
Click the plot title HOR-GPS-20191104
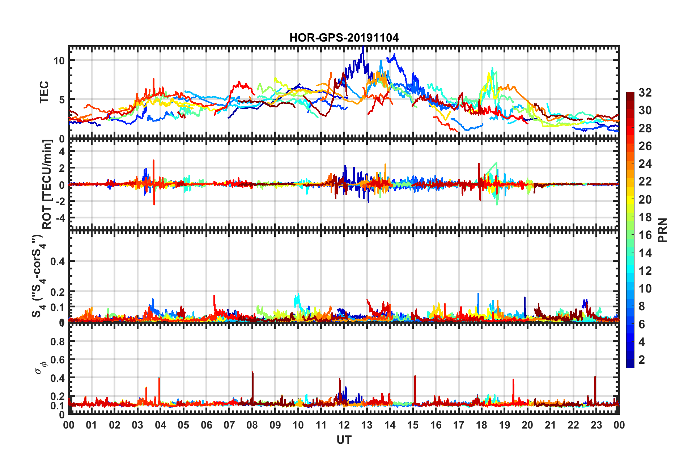344,38
